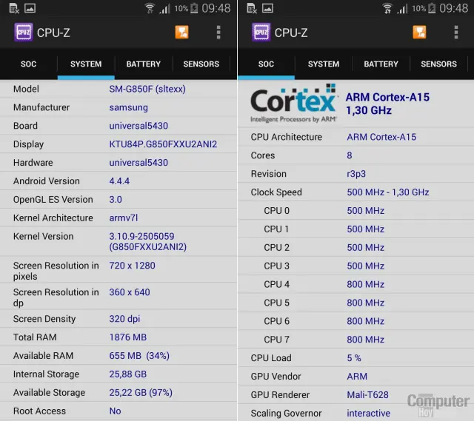Open the three-dot overflow menu on the System screen
Screen dimensions: 474x421
pyautogui.click(x=218, y=33)
